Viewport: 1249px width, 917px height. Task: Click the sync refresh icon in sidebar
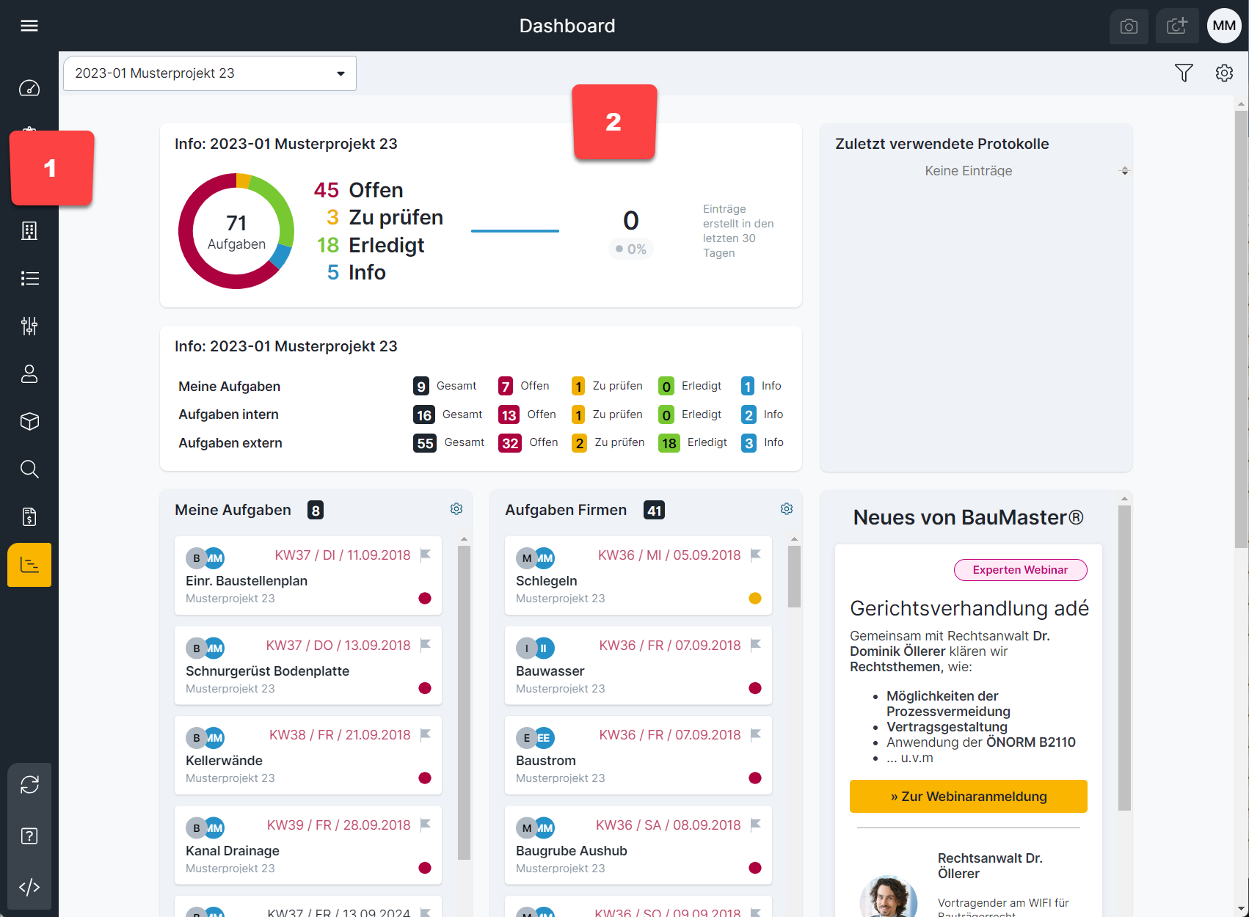29,785
